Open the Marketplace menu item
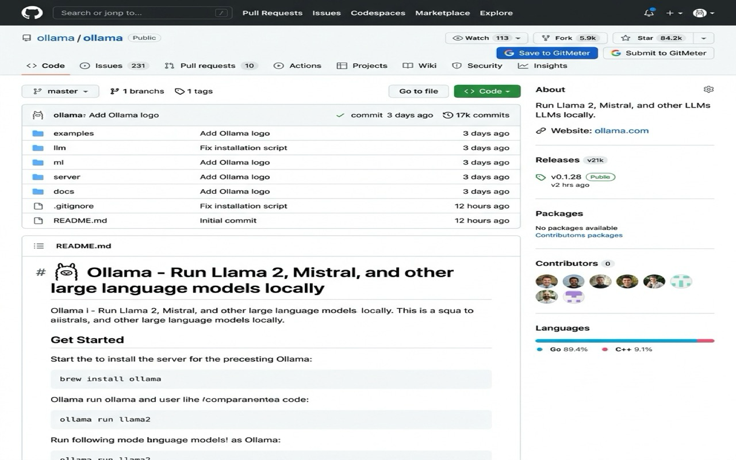 tap(443, 13)
